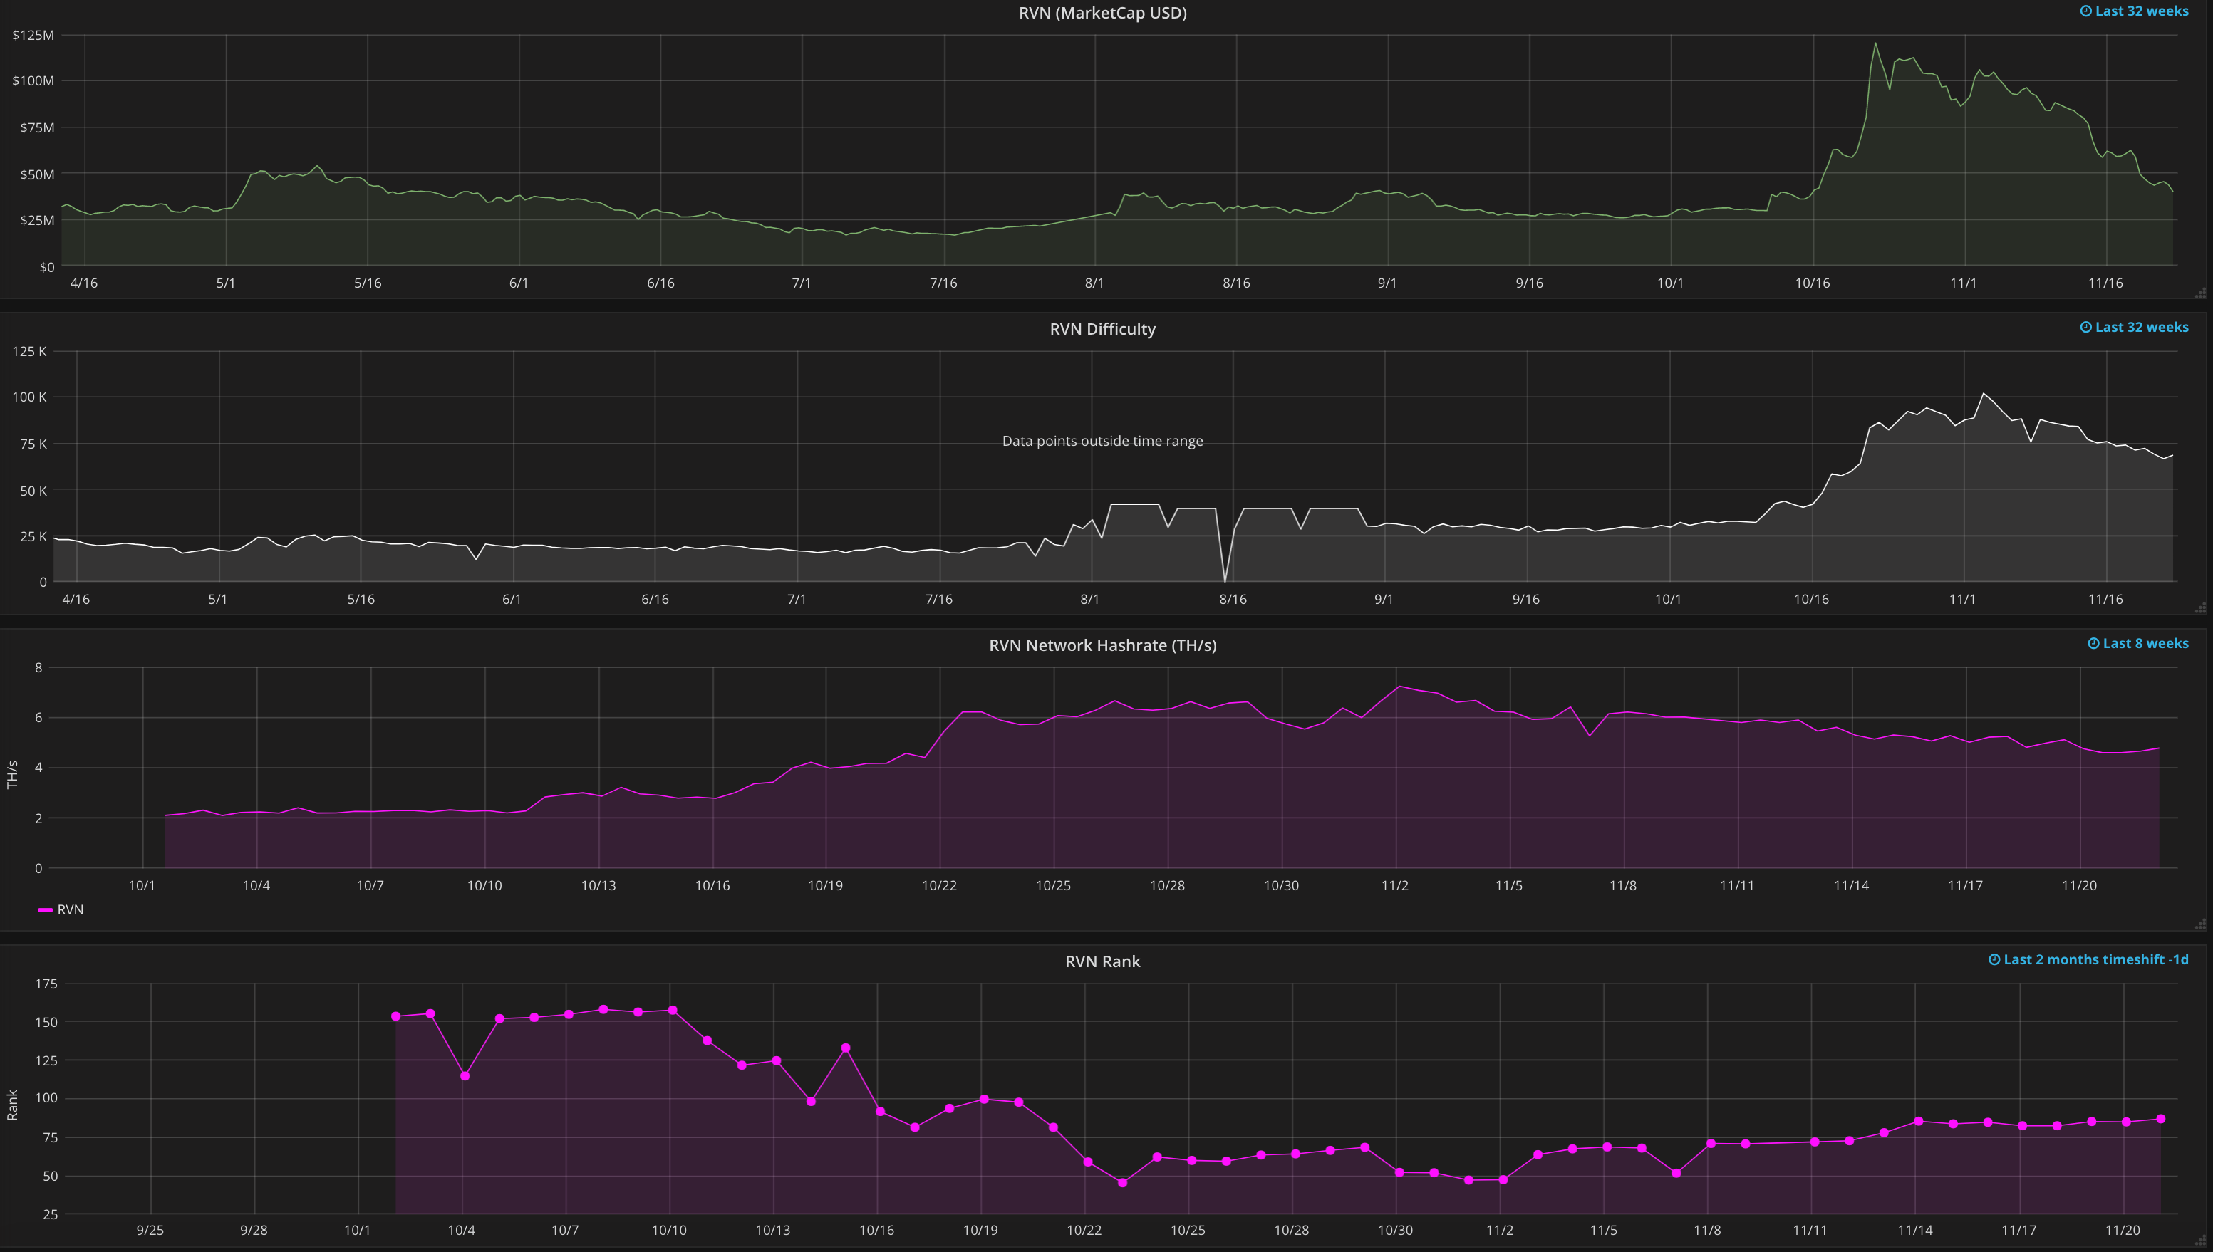2213x1252 pixels.
Task: Click the resize handle of the Network Hashrate panel
Action: (x=2200, y=924)
